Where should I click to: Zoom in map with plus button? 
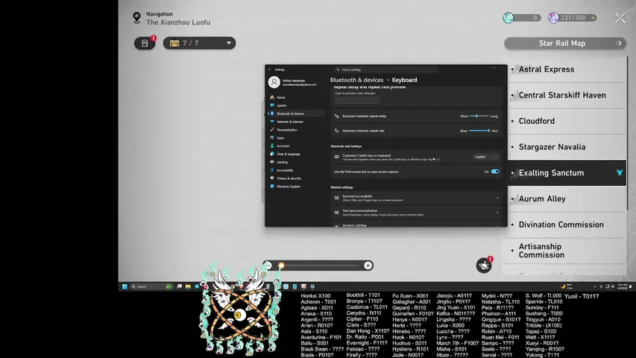[368, 266]
